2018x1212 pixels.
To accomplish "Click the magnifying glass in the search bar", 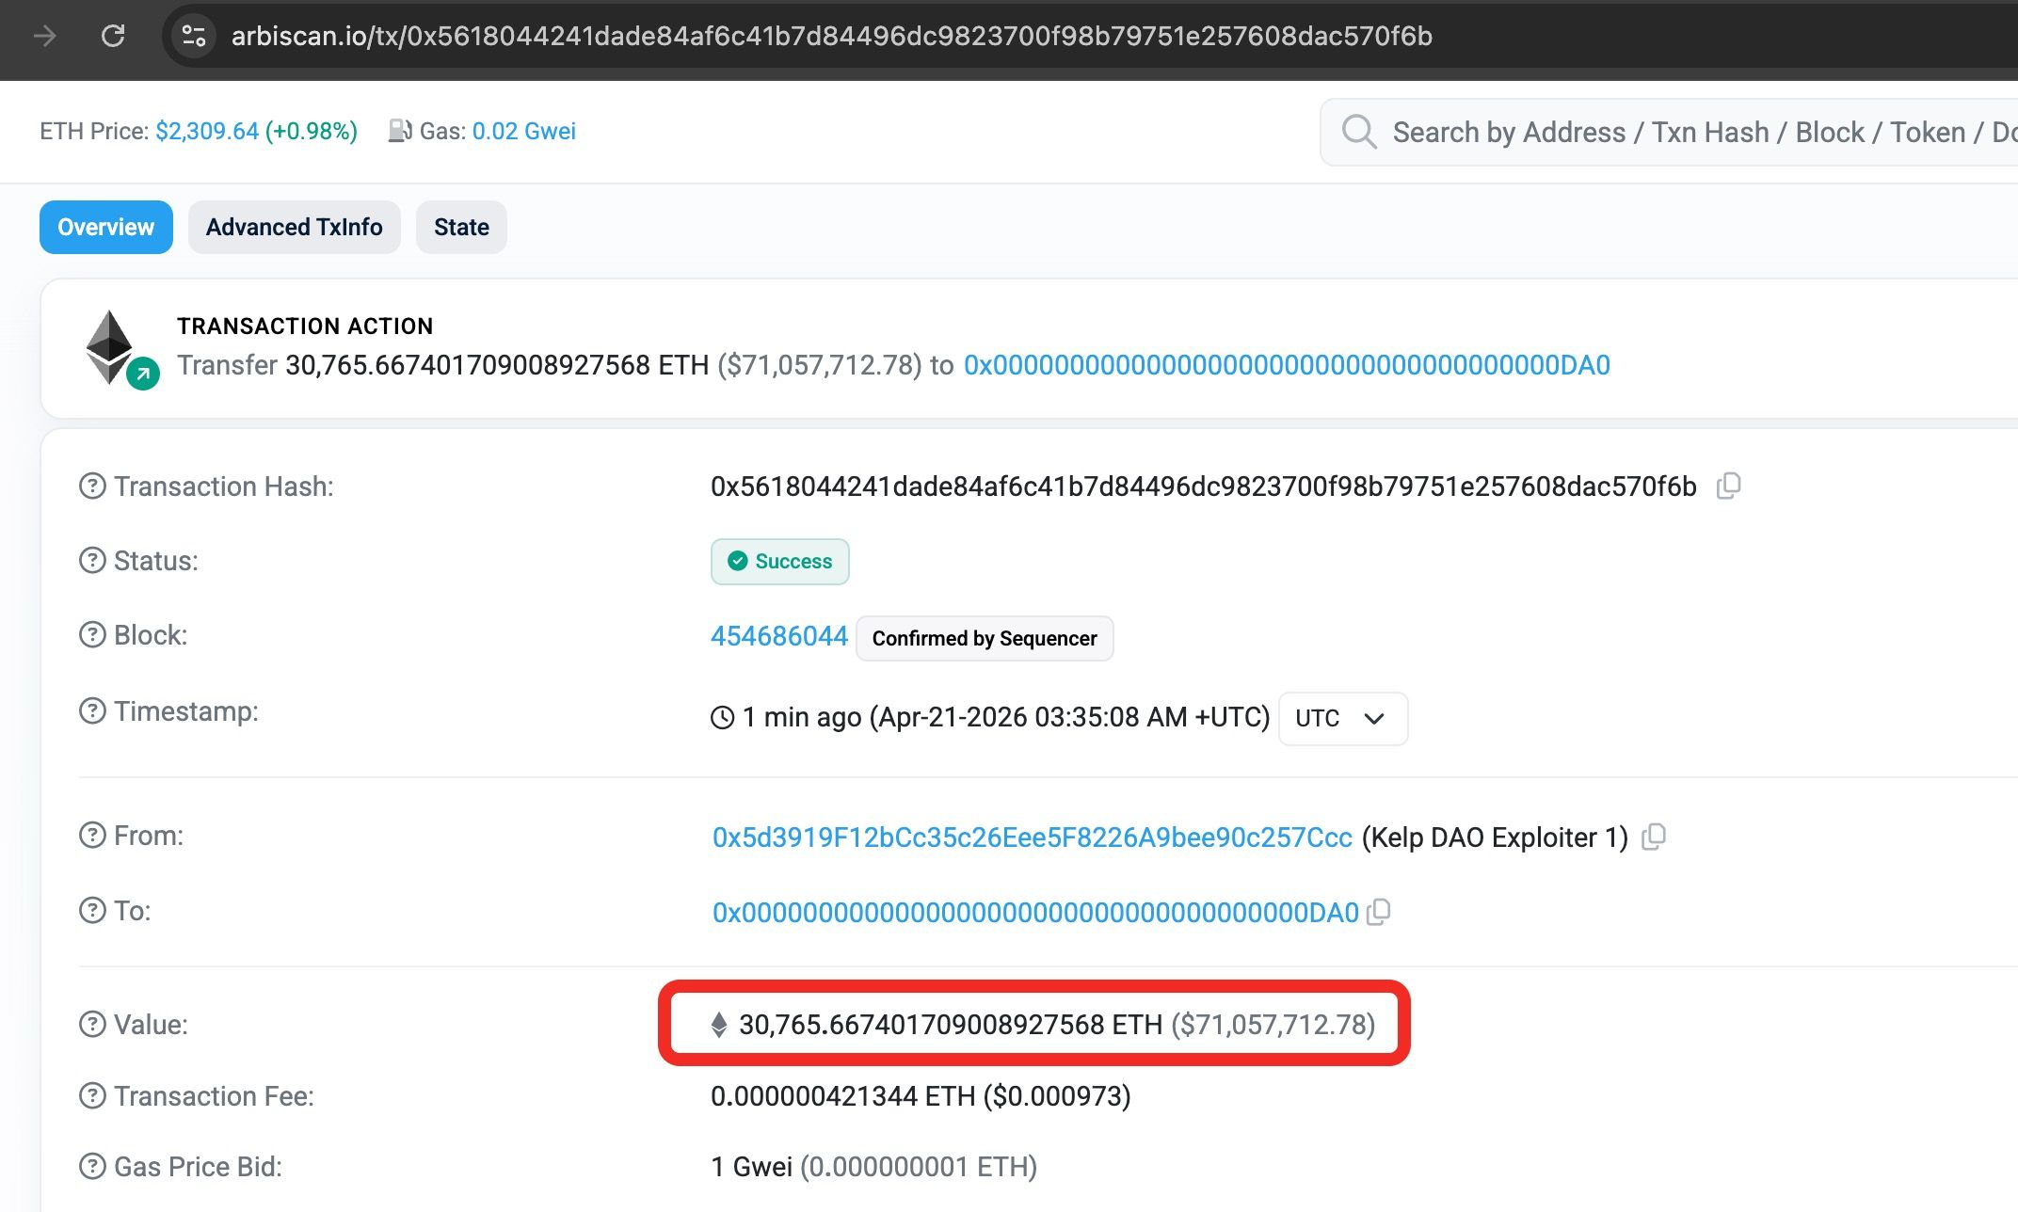I will [x=1359, y=132].
